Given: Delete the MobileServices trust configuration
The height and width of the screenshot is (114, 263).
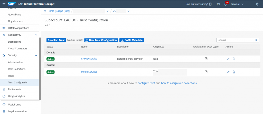Looking at the screenshot, I should coord(234,72).
